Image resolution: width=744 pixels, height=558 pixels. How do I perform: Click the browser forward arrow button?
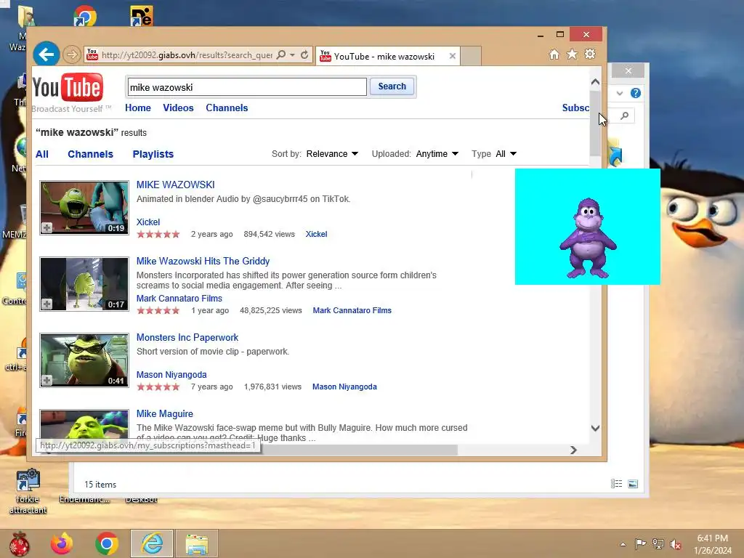pyautogui.click(x=72, y=54)
